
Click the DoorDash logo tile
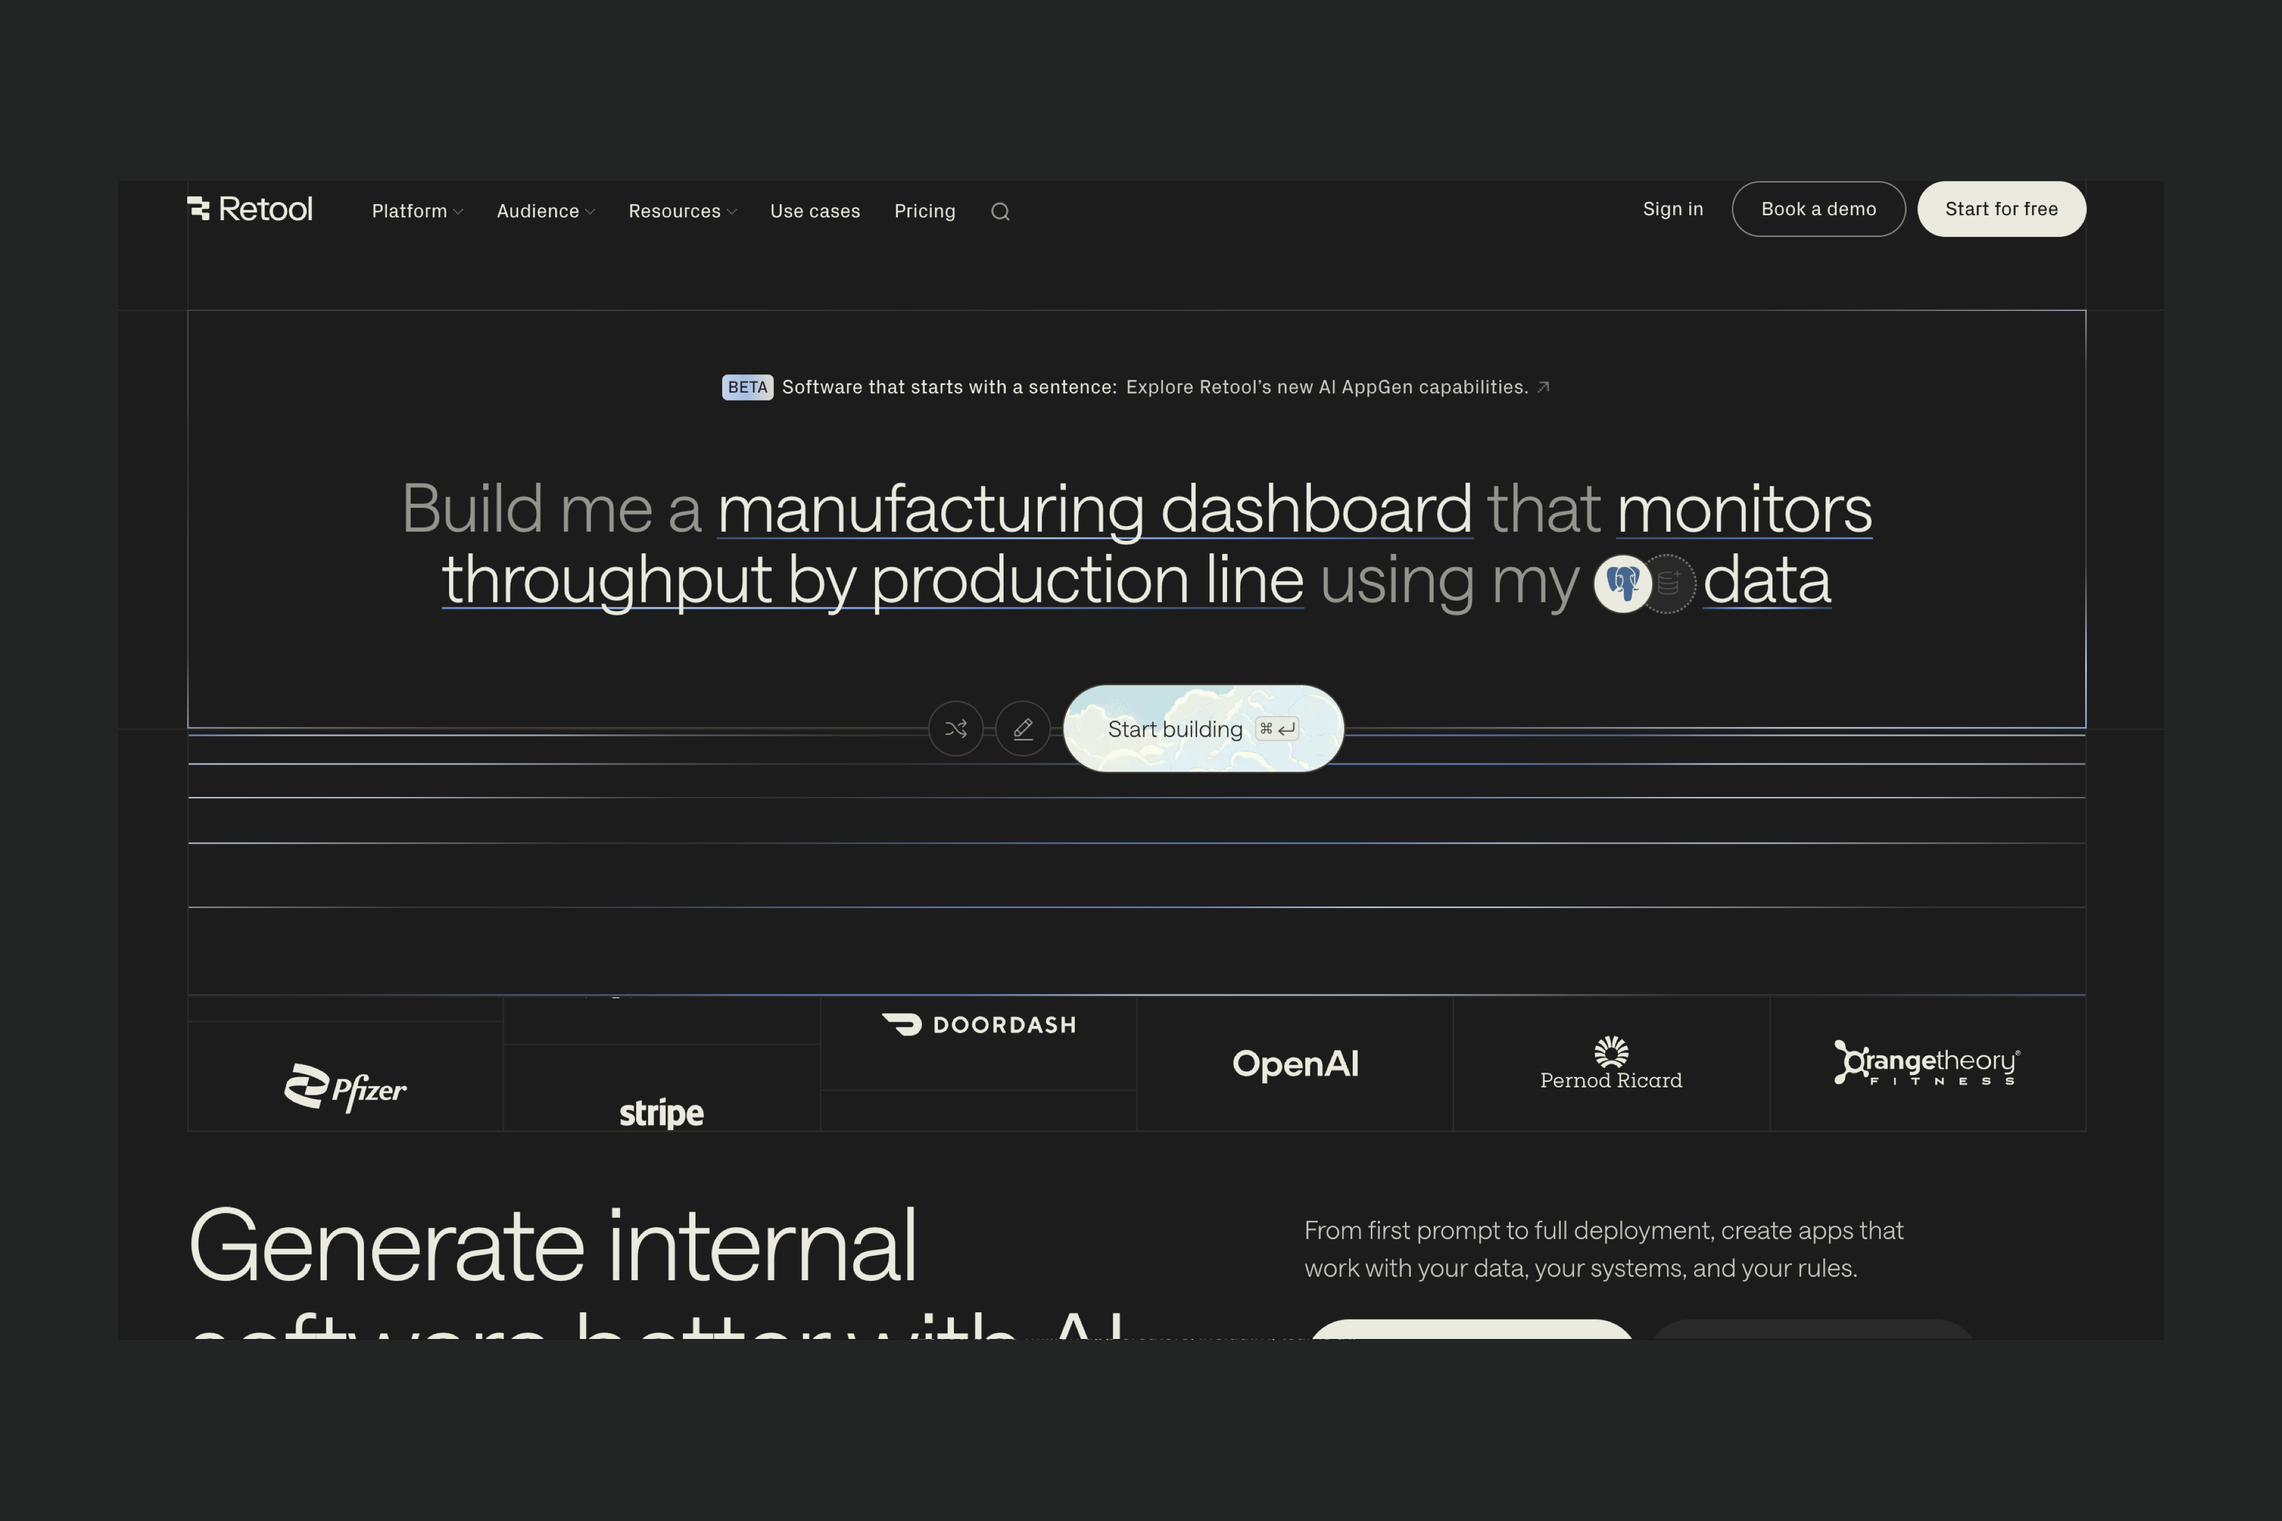978,1024
